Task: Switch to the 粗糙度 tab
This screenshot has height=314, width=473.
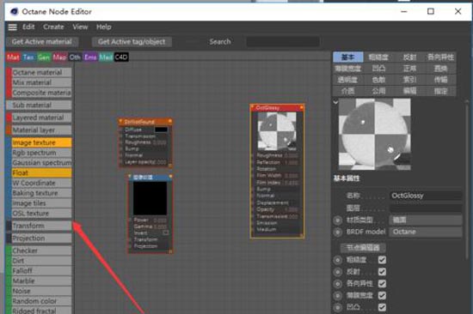Action: click(378, 57)
